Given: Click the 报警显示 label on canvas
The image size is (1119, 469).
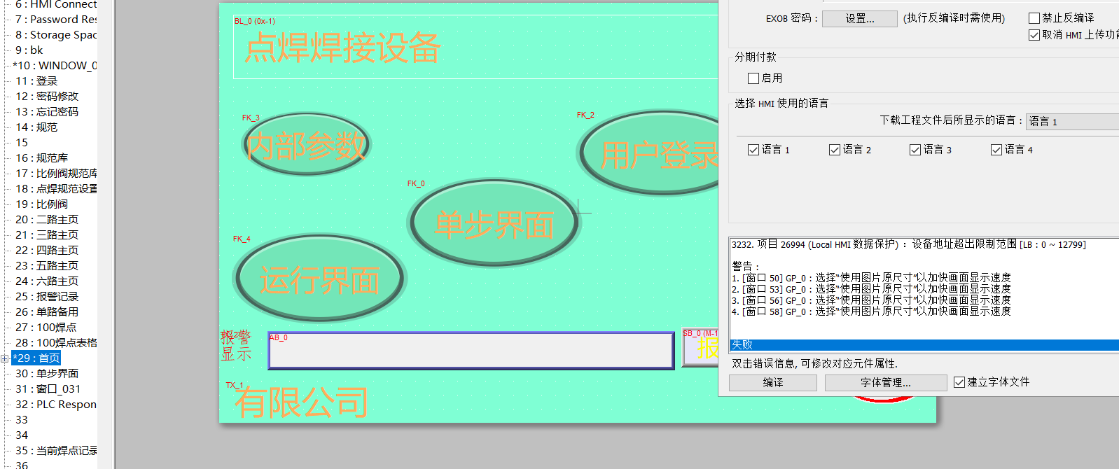Looking at the screenshot, I should click(x=236, y=346).
